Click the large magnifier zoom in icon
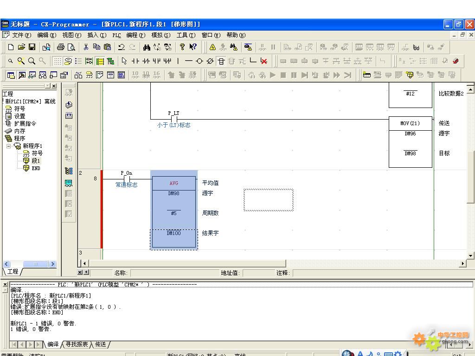Viewport: 475px width, 356px height. click(x=32, y=61)
